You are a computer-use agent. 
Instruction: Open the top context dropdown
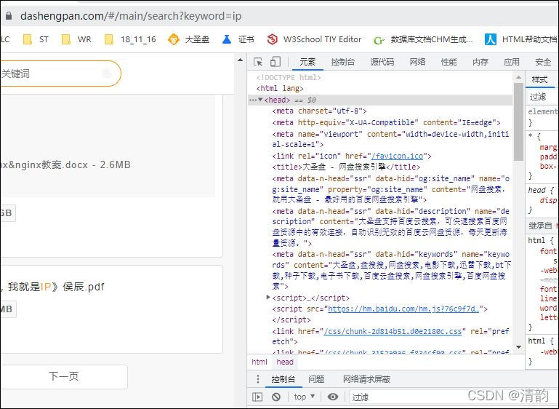pyautogui.click(x=304, y=397)
